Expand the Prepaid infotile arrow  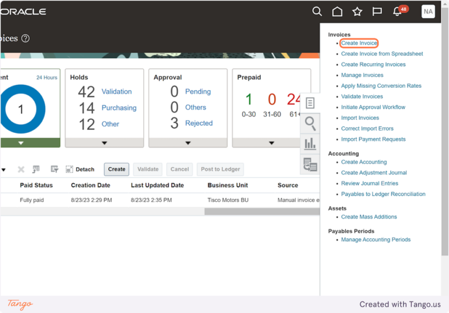271,143
